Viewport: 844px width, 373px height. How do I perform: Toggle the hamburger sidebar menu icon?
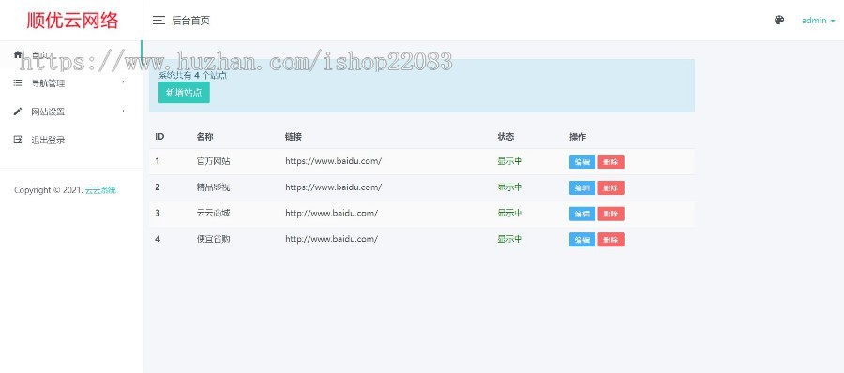(x=158, y=21)
